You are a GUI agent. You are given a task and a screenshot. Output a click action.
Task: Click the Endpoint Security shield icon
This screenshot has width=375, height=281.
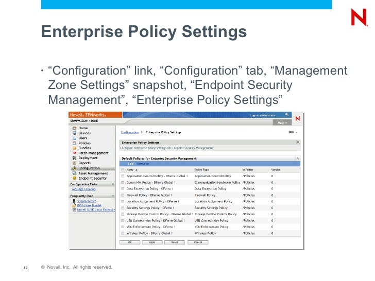pos(74,178)
